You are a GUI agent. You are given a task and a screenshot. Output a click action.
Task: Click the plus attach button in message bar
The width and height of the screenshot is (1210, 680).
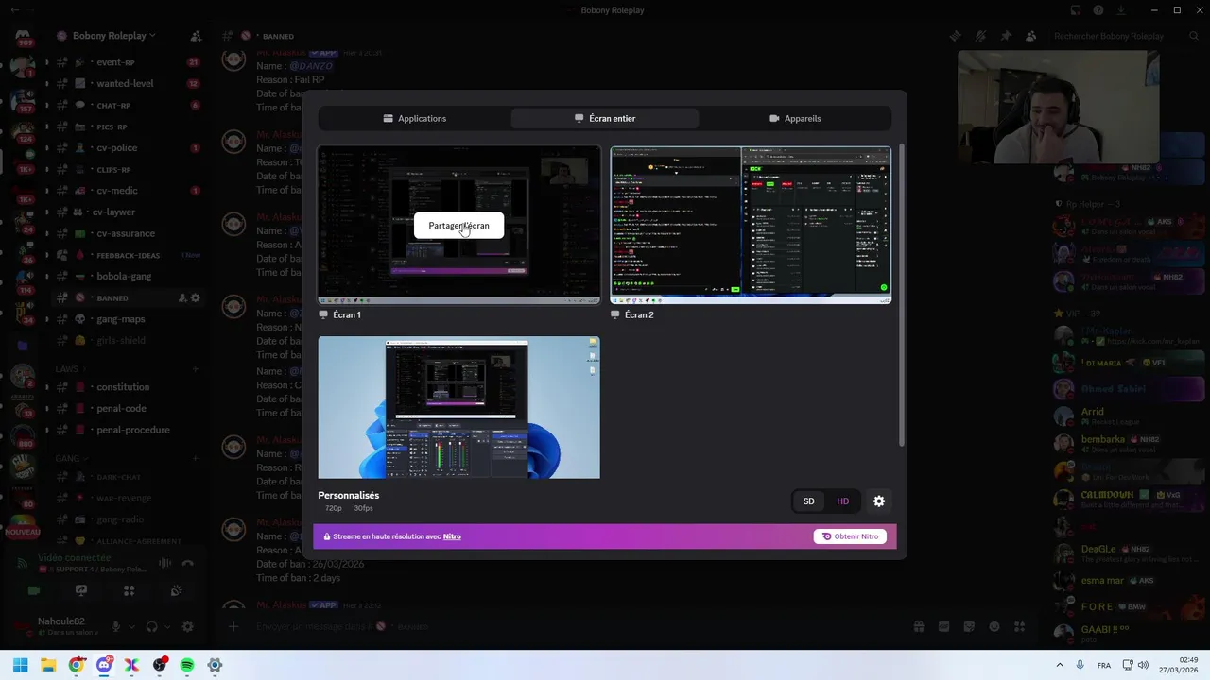pos(233,626)
